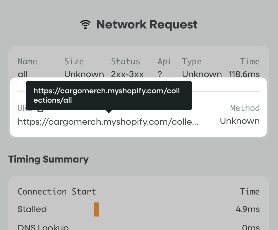
Task: Click the Connection Start label
Action: tap(57, 192)
